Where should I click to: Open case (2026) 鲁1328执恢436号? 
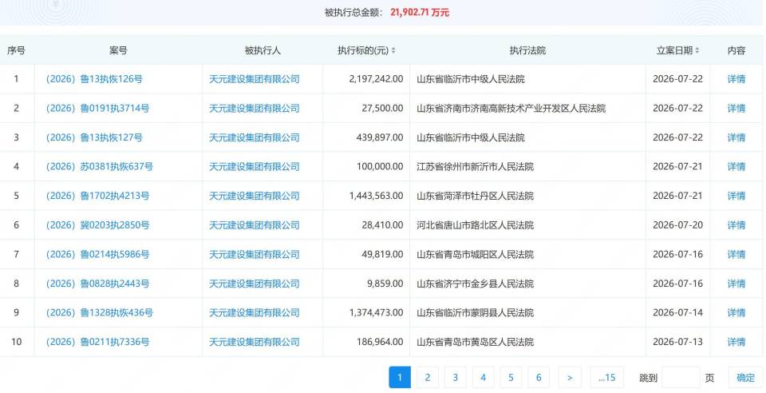100,312
